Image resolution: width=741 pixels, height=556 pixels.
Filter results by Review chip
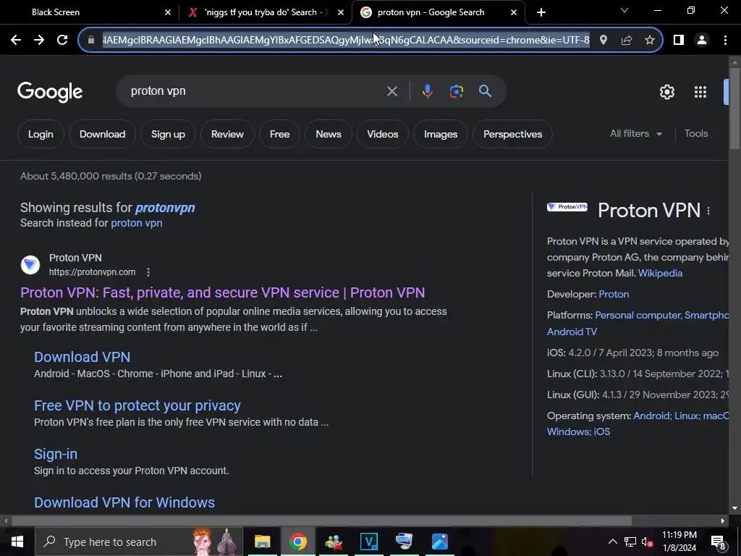227,134
